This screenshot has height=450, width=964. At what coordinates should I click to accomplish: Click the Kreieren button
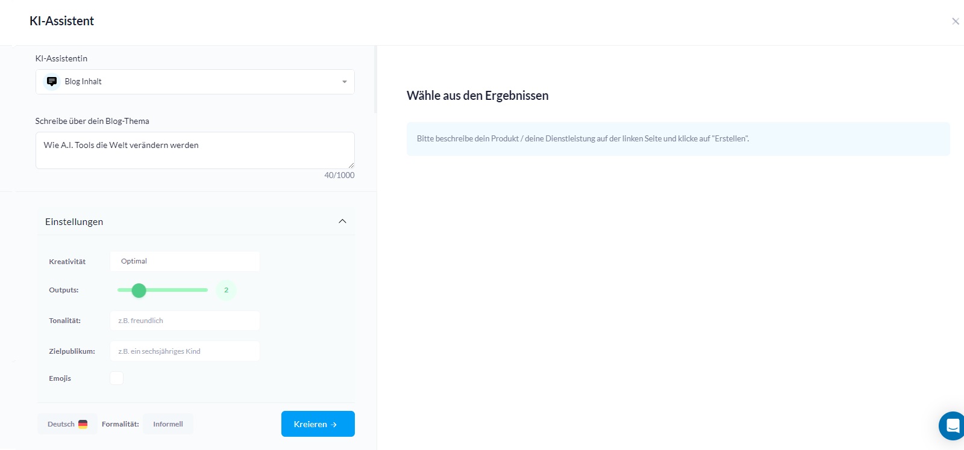pyautogui.click(x=318, y=424)
